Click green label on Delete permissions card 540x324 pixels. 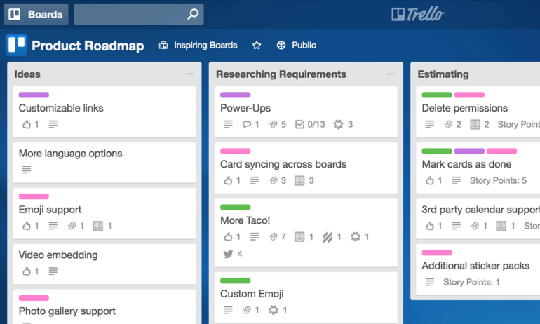pos(437,95)
